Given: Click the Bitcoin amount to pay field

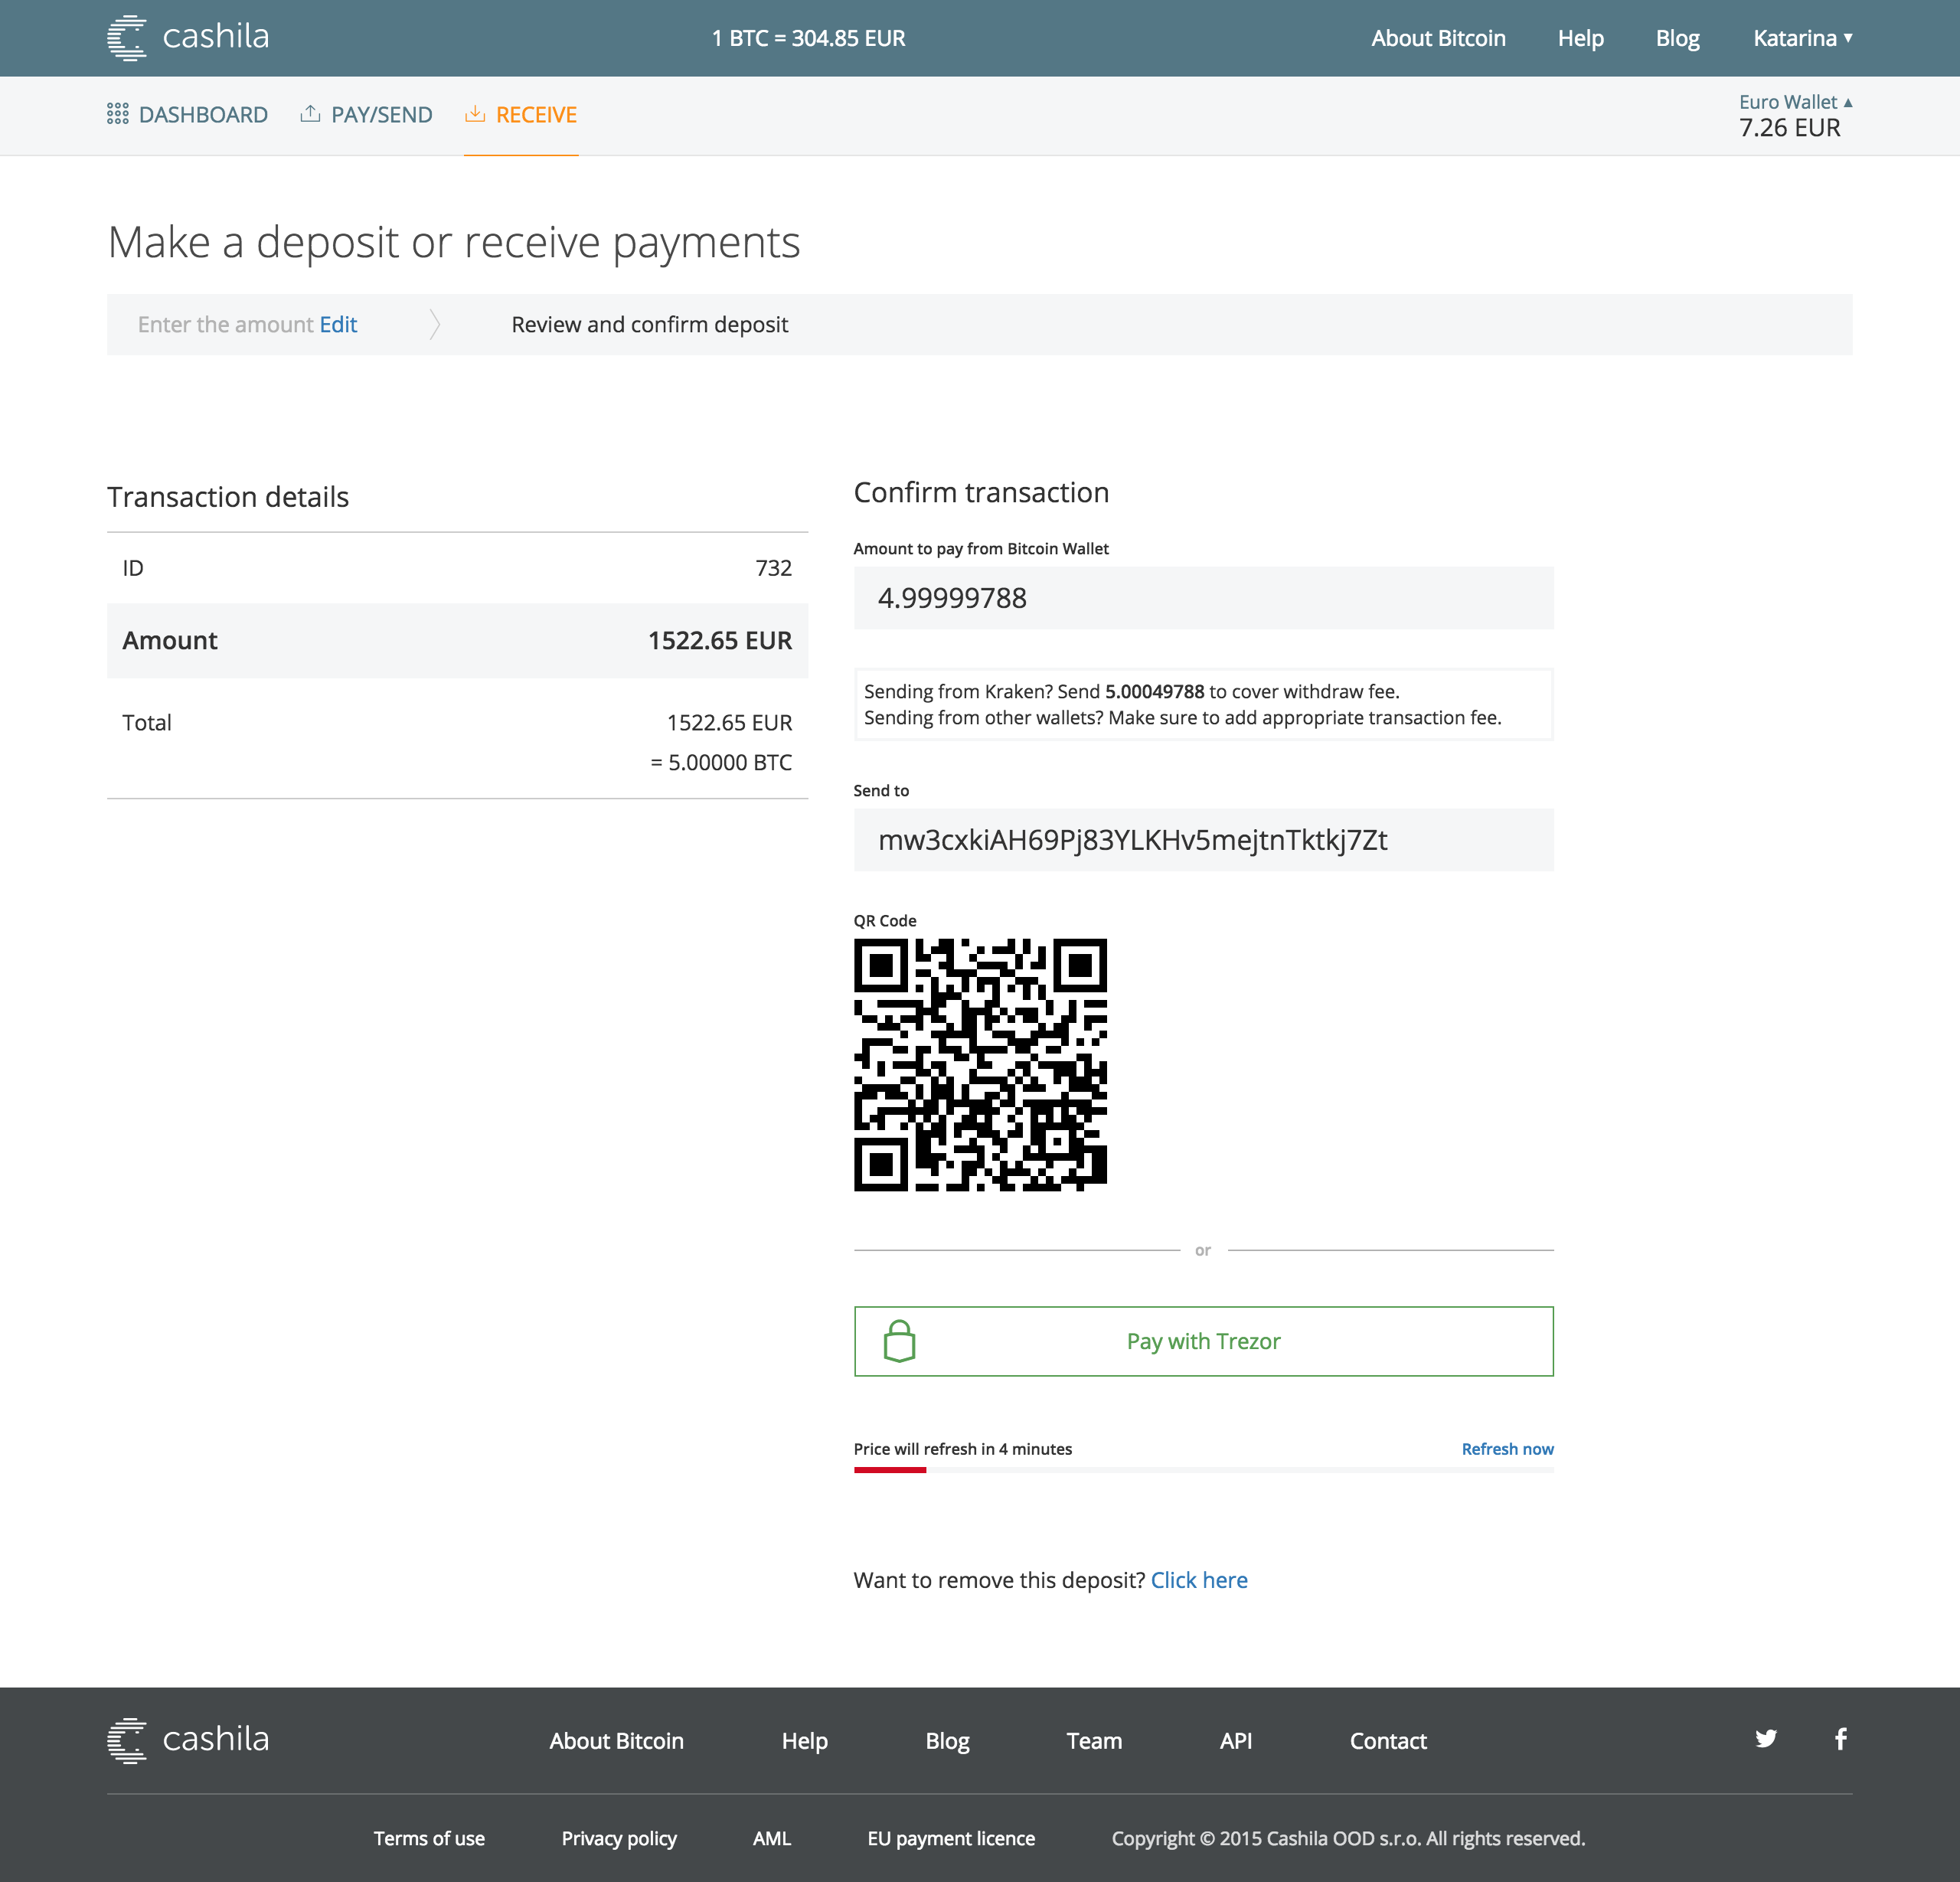Looking at the screenshot, I should pyautogui.click(x=1203, y=598).
